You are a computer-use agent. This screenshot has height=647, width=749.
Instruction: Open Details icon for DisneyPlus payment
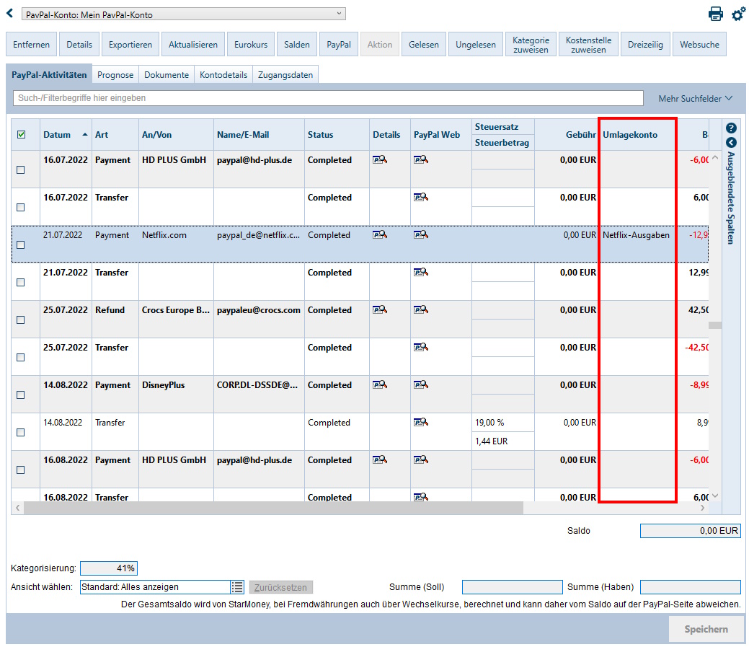click(380, 384)
